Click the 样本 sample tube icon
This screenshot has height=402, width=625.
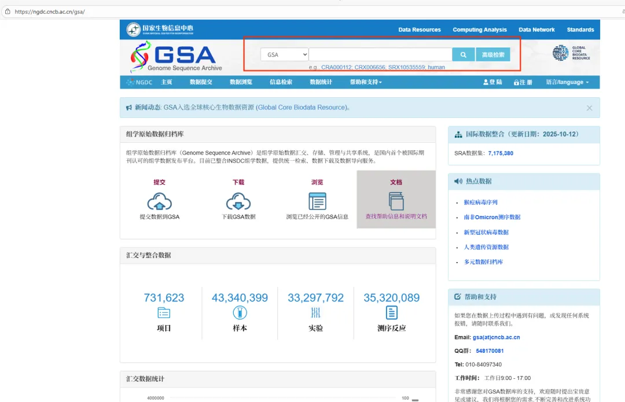tap(240, 313)
